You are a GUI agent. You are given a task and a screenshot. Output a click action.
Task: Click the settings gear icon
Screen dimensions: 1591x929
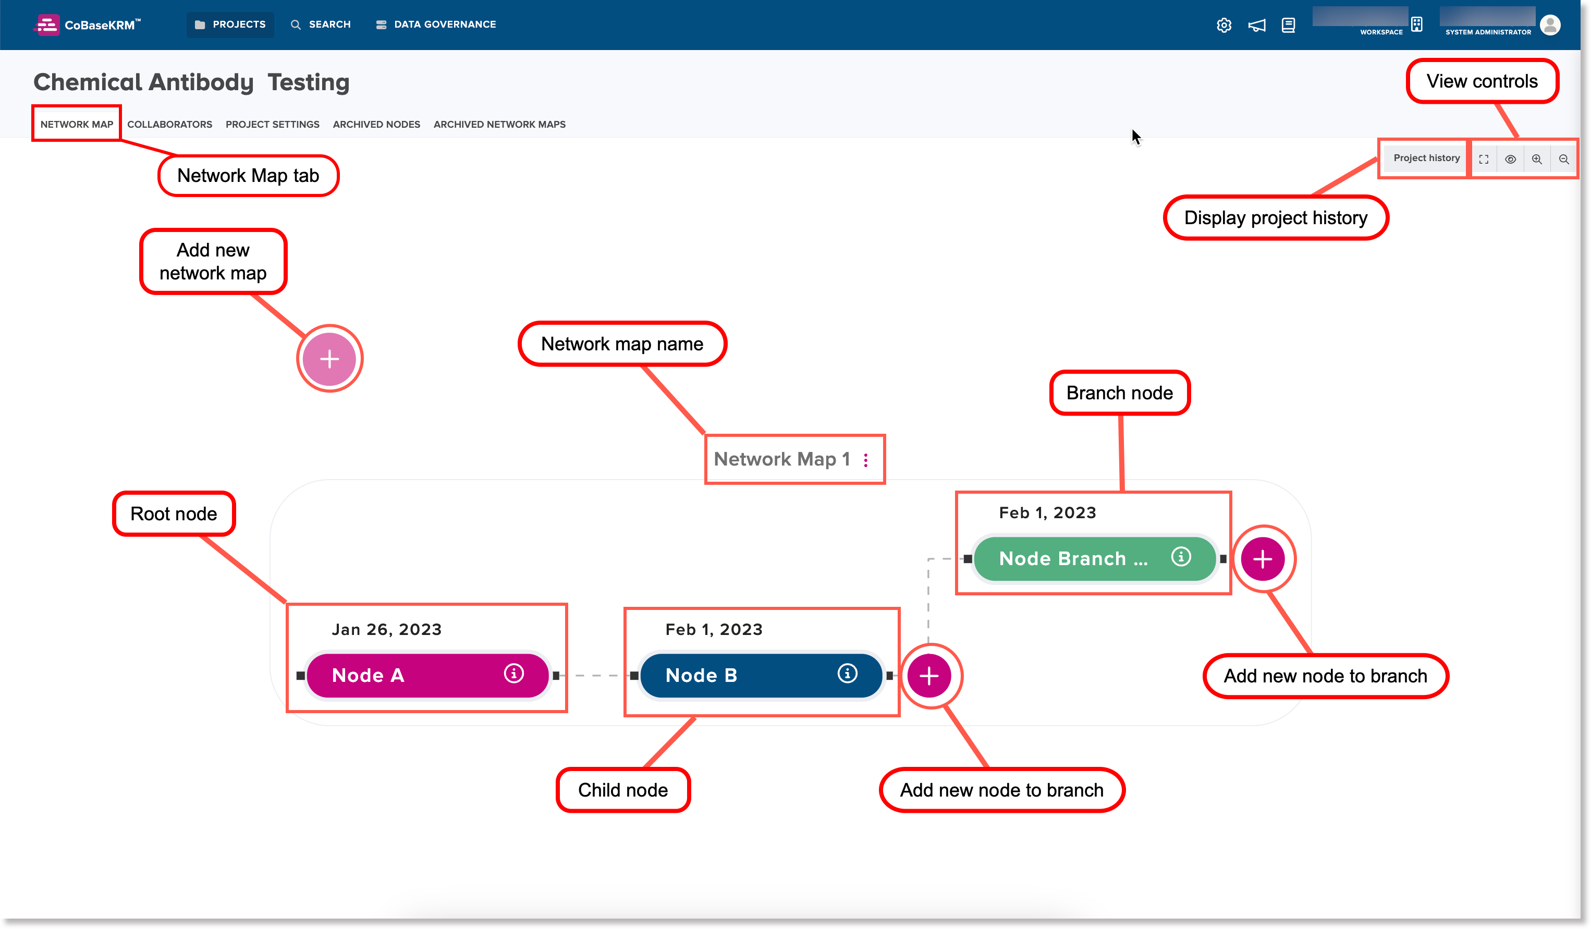point(1224,25)
